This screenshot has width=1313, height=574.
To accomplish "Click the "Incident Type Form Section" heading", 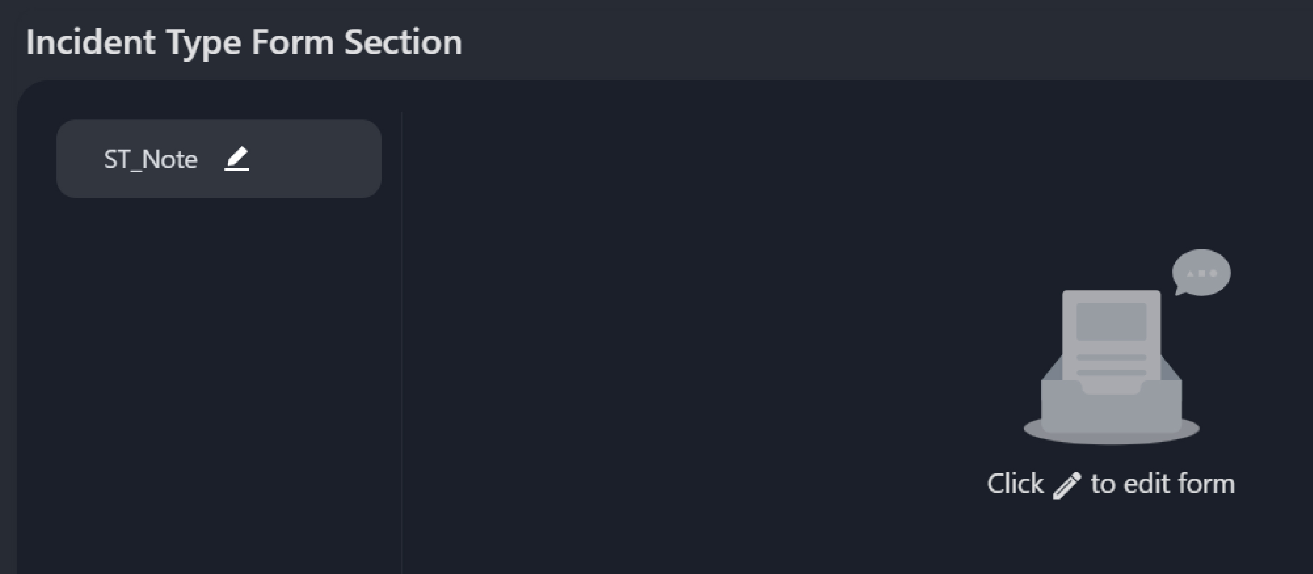I will [x=244, y=42].
